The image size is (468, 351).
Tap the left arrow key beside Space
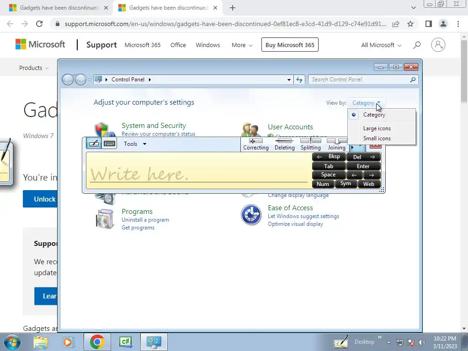point(355,175)
